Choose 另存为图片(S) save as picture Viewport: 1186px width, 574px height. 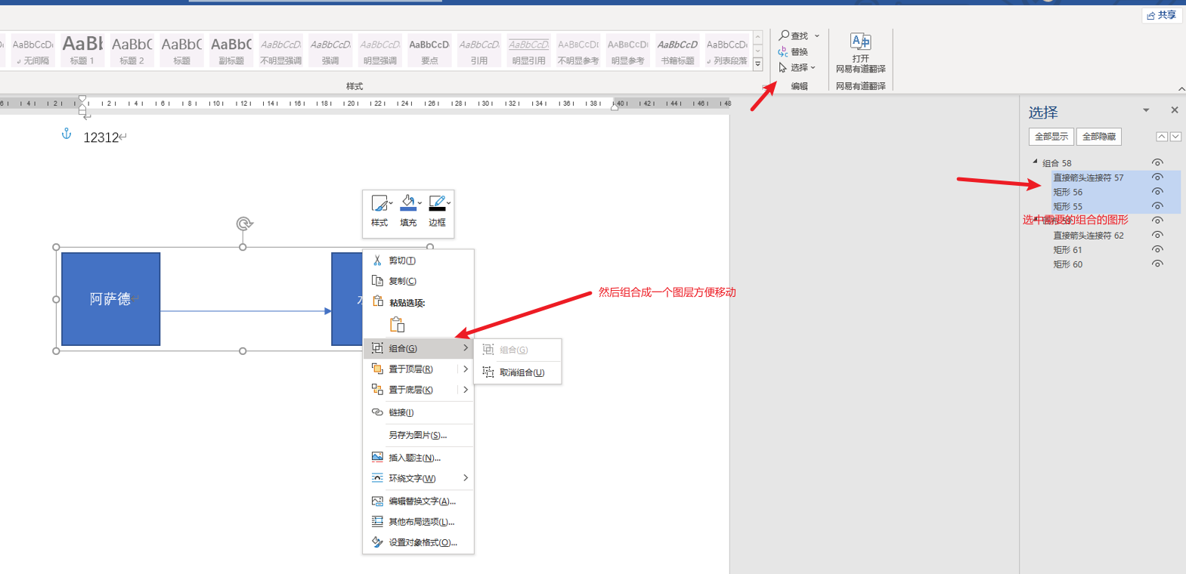point(418,435)
